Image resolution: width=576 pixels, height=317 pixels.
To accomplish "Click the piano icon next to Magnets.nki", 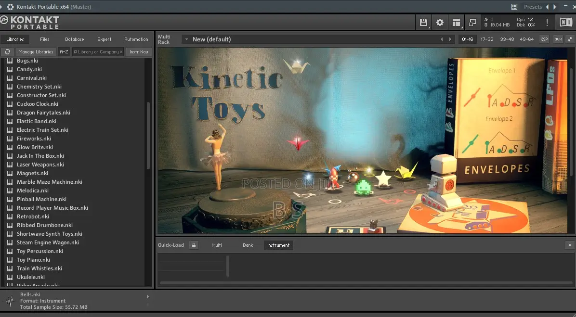I will pos(10,173).
